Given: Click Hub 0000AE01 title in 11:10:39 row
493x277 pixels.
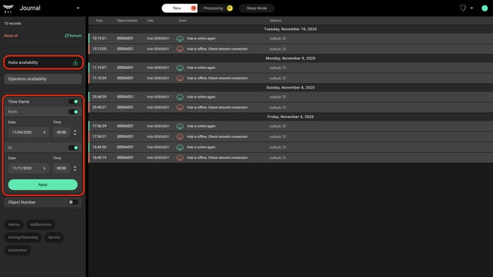Looking at the screenshot, I should (158, 78).
